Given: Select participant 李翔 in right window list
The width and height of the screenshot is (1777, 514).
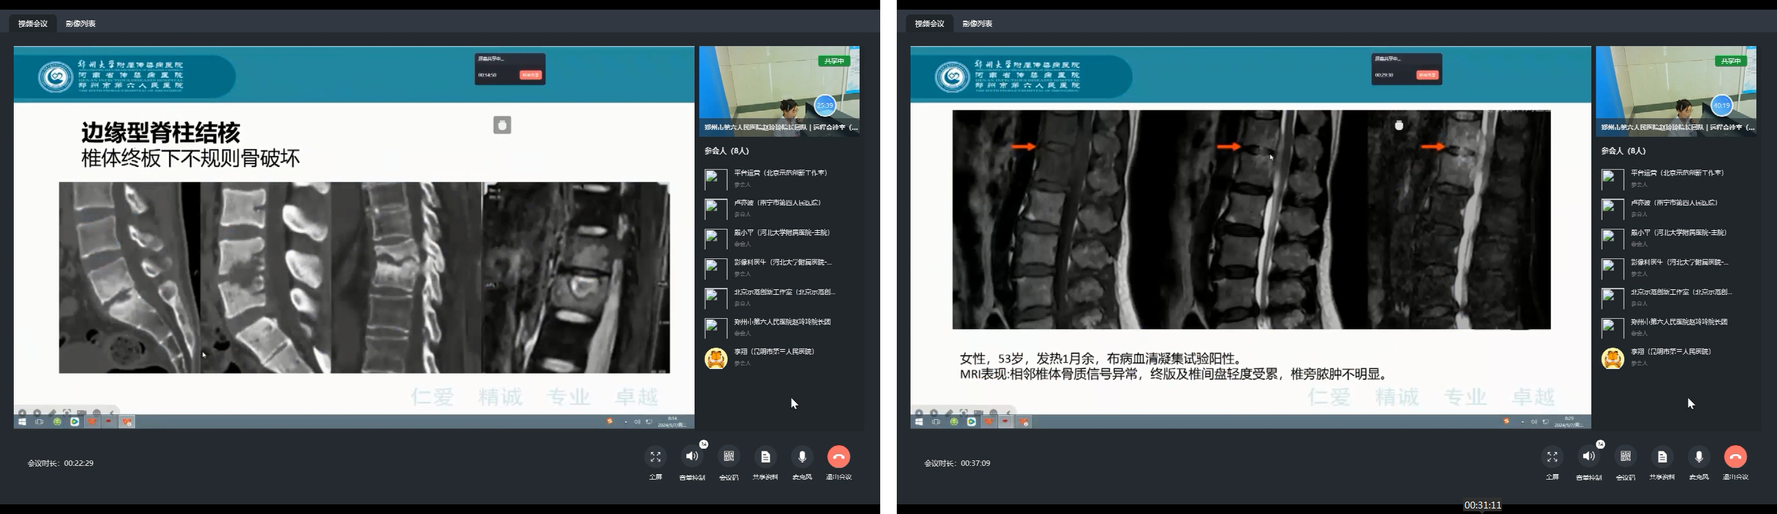Looking at the screenshot, I should coord(1676,357).
